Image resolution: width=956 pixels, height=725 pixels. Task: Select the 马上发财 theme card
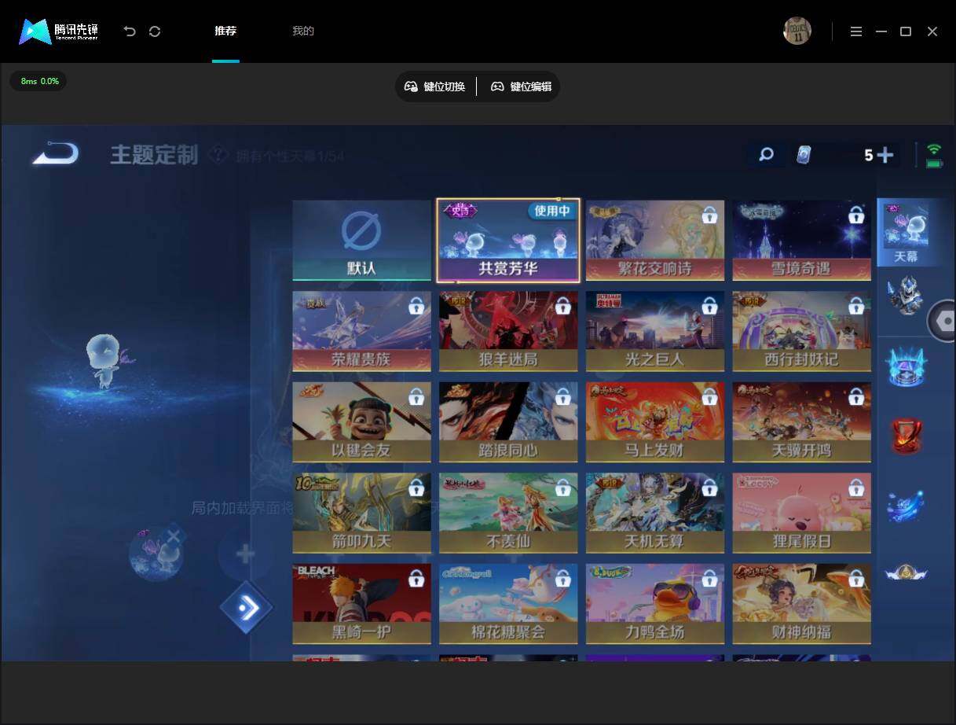pyautogui.click(x=655, y=422)
